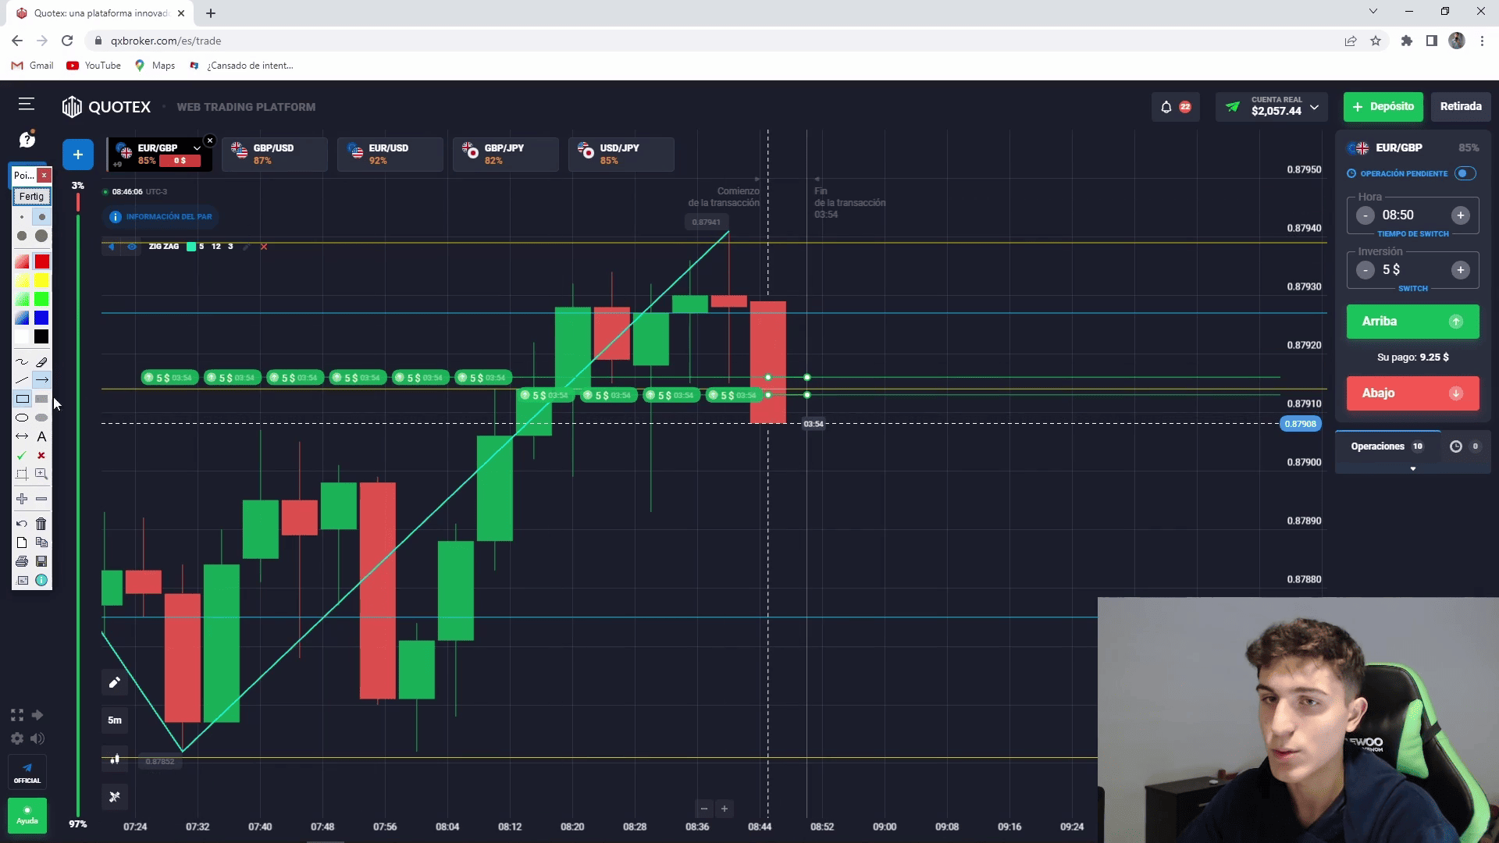Click the trade history clock icon
Image resolution: width=1499 pixels, height=843 pixels.
point(1455,446)
